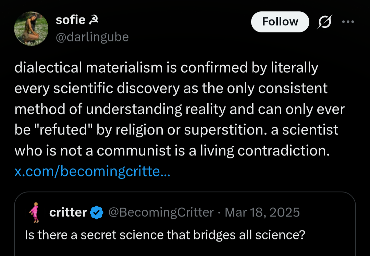Click the quoted text about secret science
The height and width of the screenshot is (256, 370).
(165, 235)
